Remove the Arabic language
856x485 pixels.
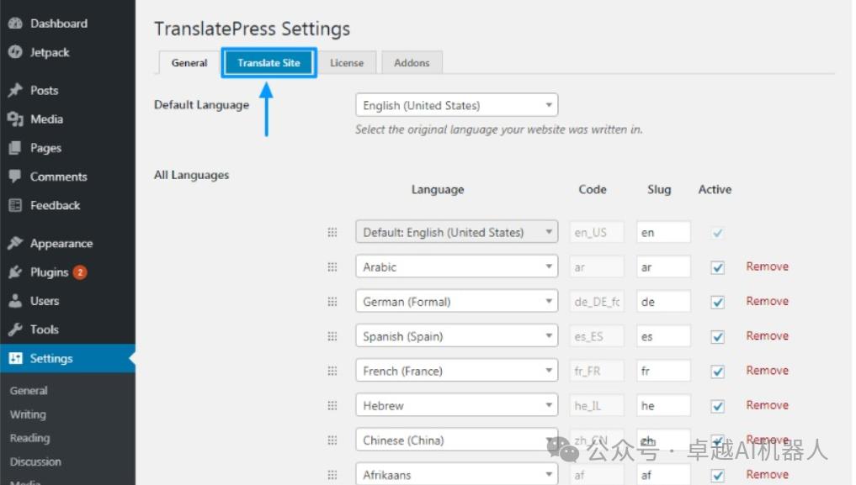767,266
